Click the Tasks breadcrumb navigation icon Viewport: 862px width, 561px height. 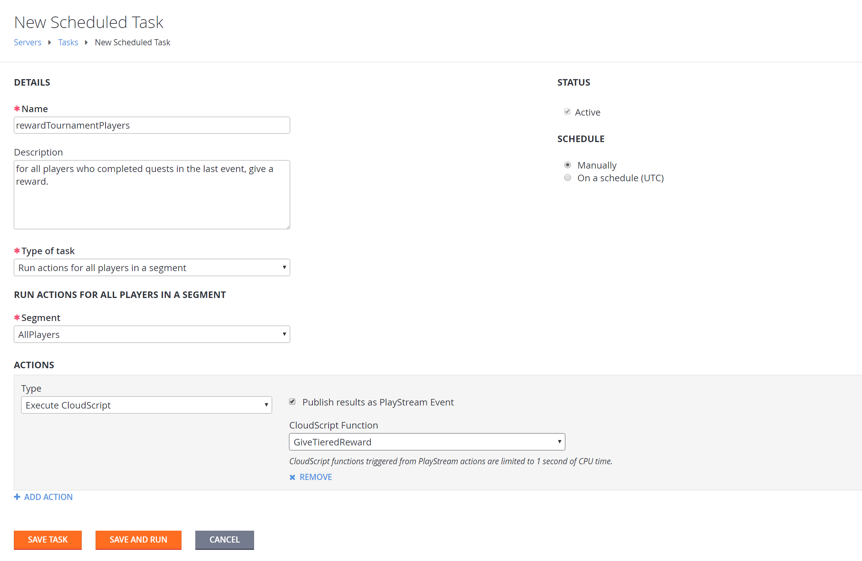coord(68,42)
